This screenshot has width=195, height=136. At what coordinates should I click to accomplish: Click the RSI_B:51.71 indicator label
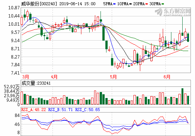(60, 110)
